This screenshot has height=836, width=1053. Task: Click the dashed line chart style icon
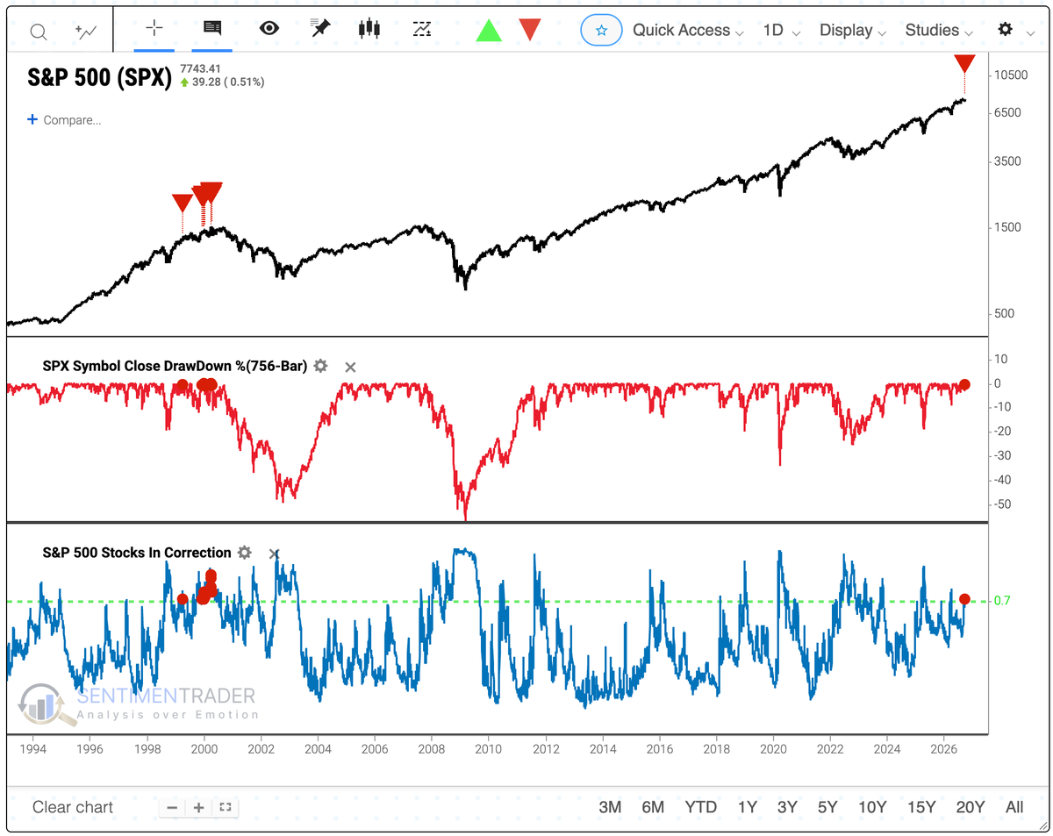(x=421, y=28)
